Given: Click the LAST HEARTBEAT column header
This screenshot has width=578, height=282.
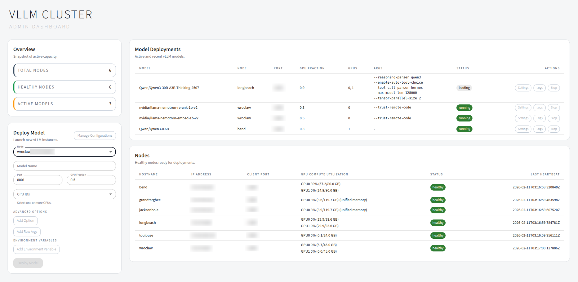Looking at the screenshot, I should coord(545,174).
